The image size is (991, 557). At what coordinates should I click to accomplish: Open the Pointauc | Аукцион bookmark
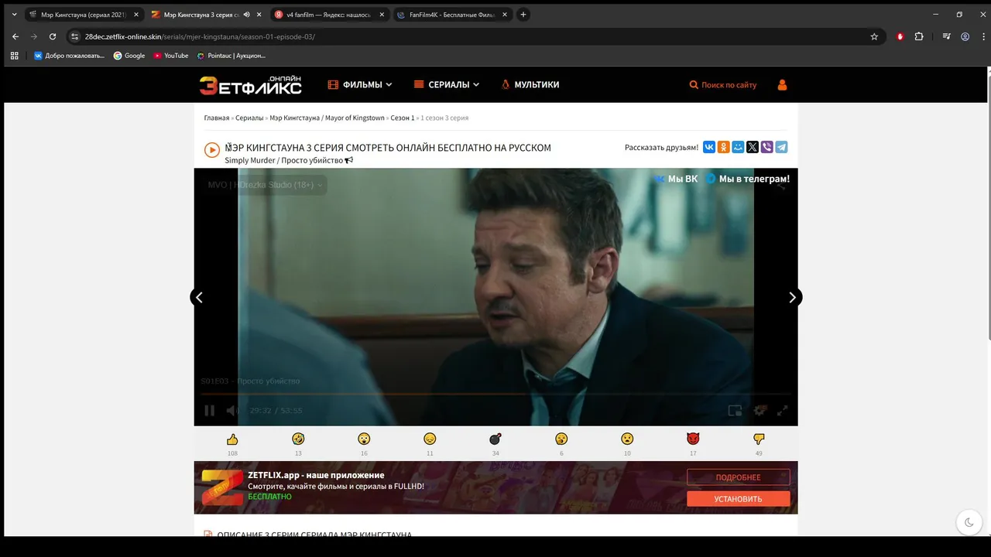pyautogui.click(x=231, y=56)
